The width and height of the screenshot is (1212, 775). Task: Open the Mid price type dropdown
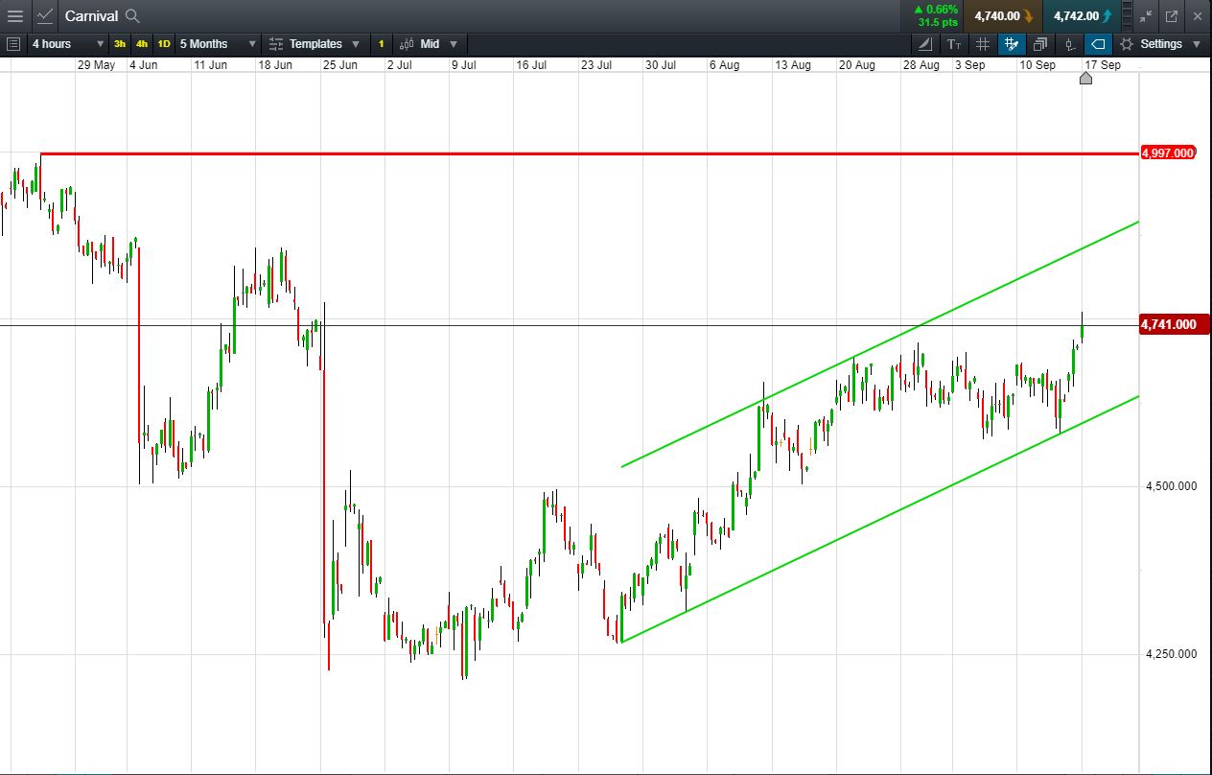pyautogui.click(x=428, y=44)
